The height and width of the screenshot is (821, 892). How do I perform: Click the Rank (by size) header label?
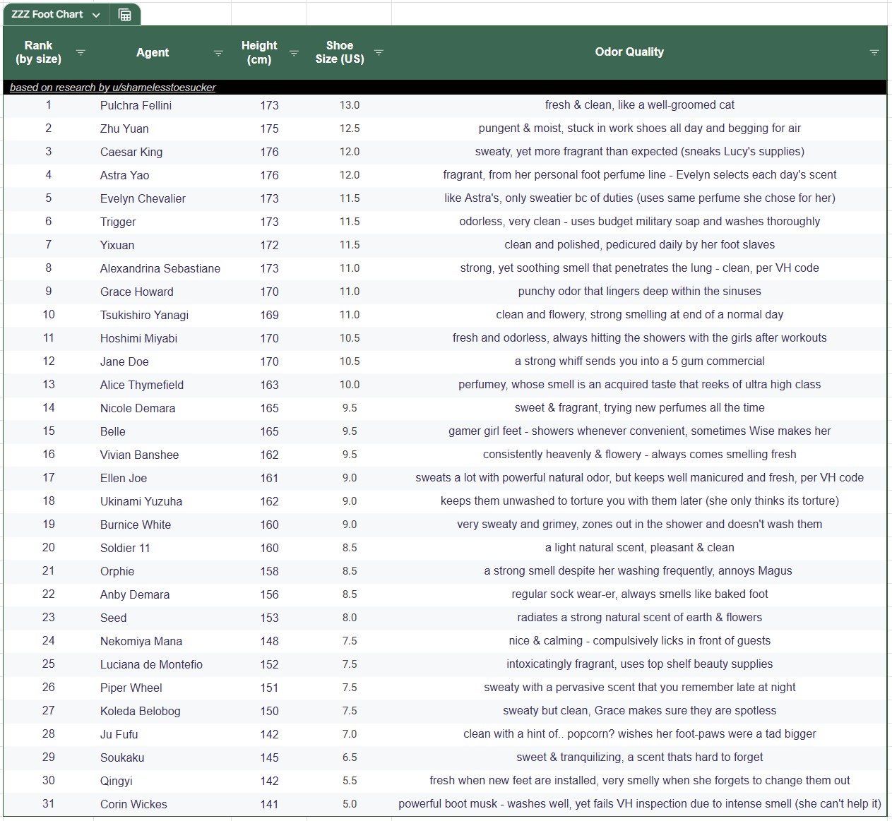coord(38,52)
